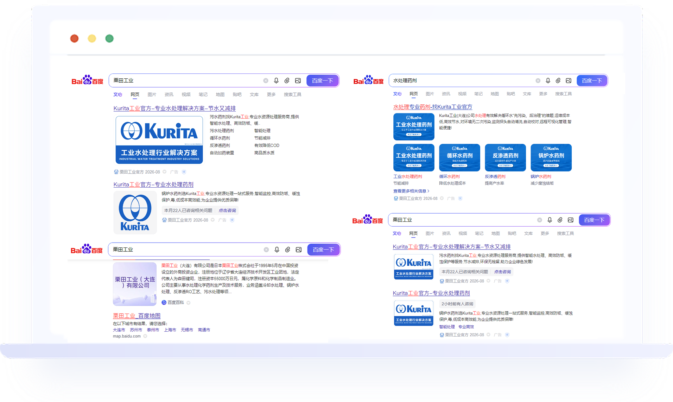This screenshot has width=673, height=402.
Task: Open 更多 menu in the upper-left panel tabs
Action: click(x=271, y=95)
